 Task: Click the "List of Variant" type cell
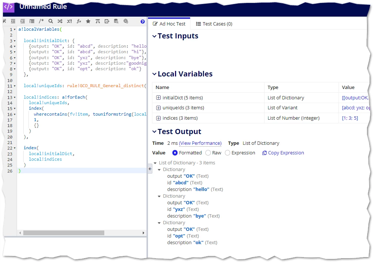282,108
